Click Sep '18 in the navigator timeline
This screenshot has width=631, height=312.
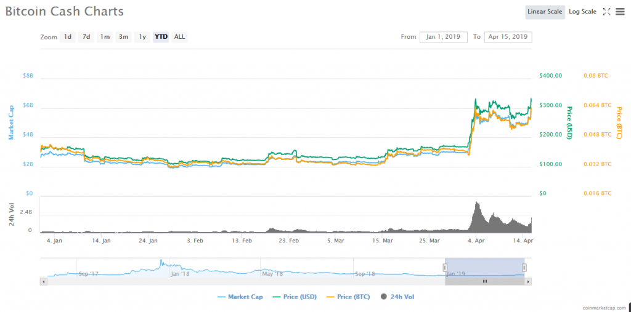click(x=365, y=274)
